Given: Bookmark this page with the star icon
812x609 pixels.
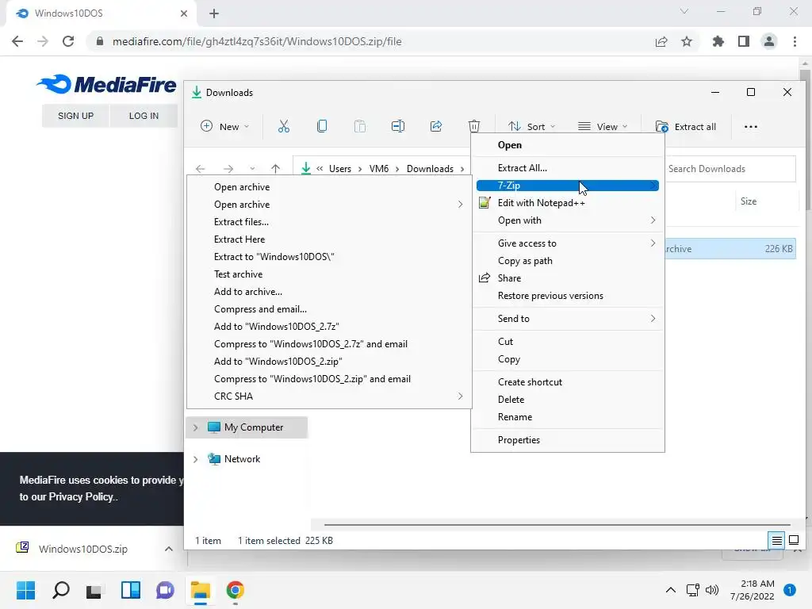Looking at the screenshot, I should click(687, 41).
